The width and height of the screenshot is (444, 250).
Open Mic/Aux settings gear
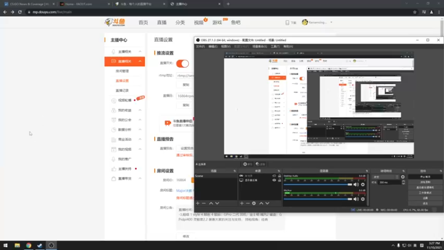click(363, 199)
